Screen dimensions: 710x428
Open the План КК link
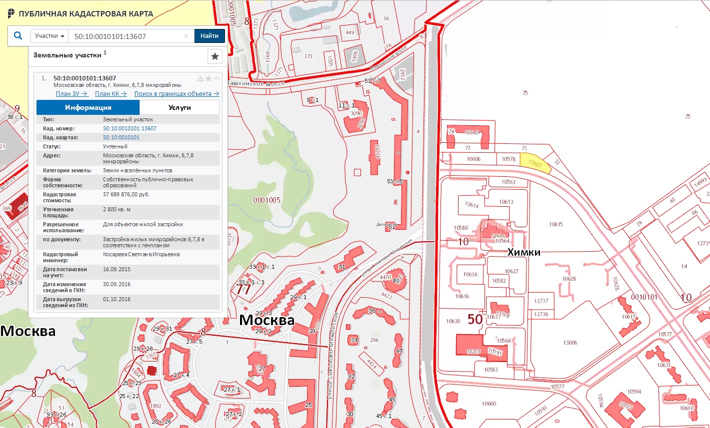click(x=110, y=94)
